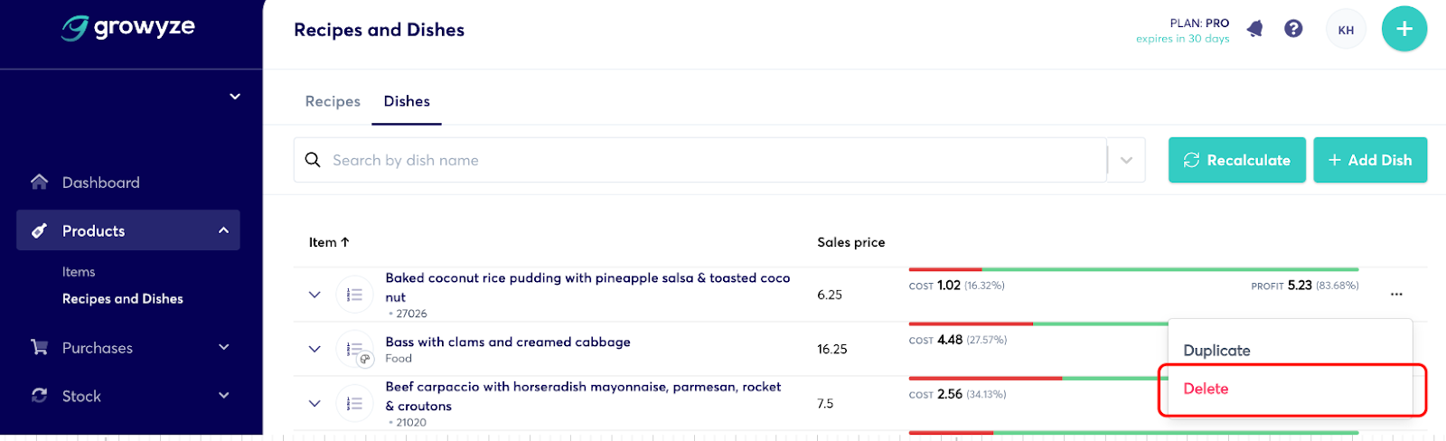Click the Dashboard home icon
This screenshot has height=441, width=1446.
pos(39,182)
